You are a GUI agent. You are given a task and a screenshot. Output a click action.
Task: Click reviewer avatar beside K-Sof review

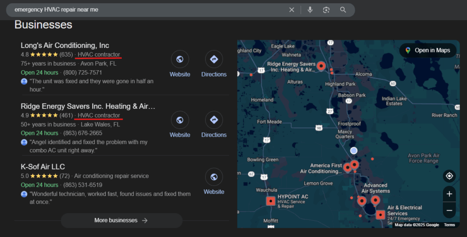[24, 194]
